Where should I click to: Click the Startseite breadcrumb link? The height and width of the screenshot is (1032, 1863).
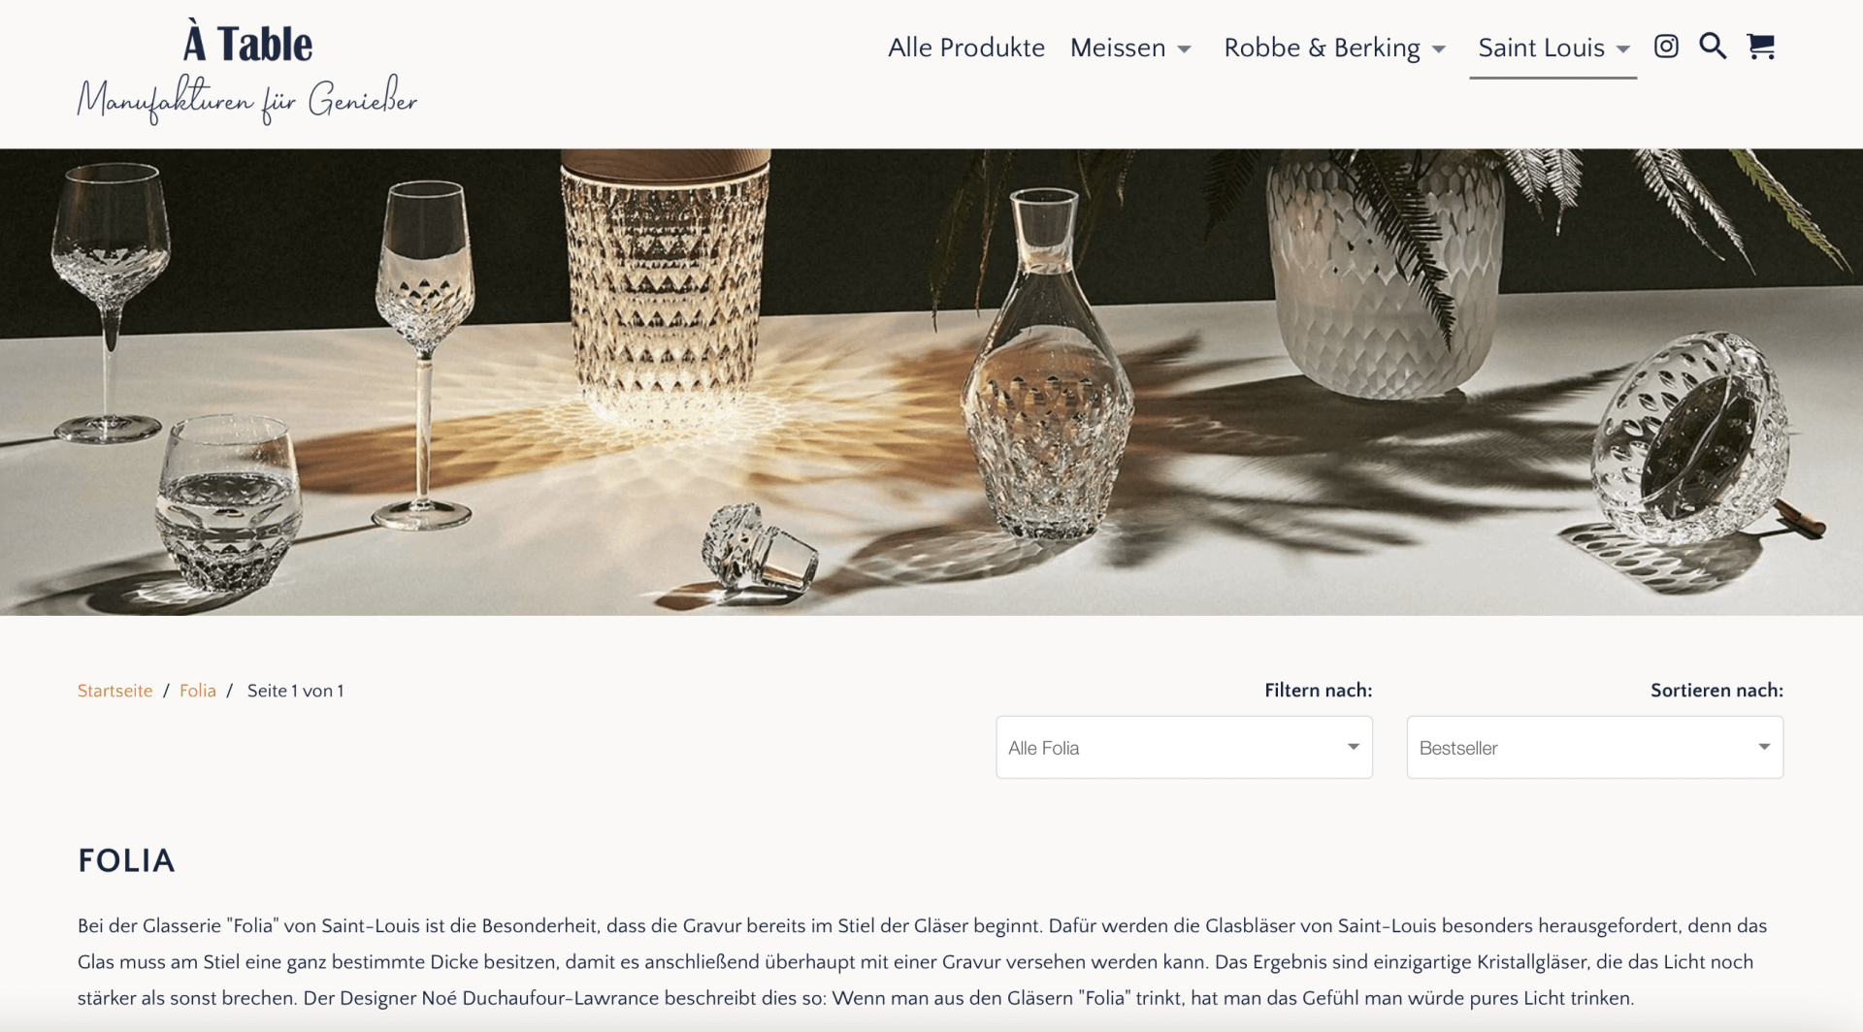pyautogui.click(x=115, y=691)
